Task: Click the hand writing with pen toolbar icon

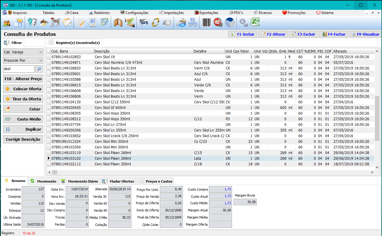Action: (x=44, y=23)
